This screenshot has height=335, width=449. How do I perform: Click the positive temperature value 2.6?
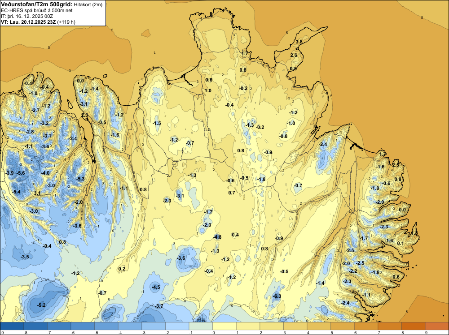coord(294,55)
